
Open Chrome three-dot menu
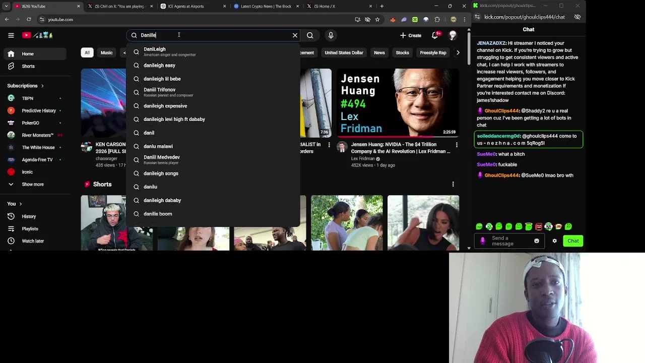coord(464,20)
